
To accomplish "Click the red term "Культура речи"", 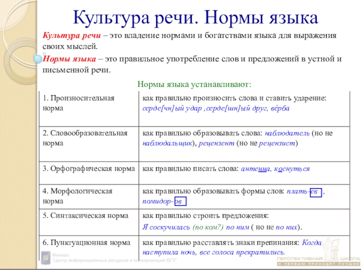I will pos(72,36).
